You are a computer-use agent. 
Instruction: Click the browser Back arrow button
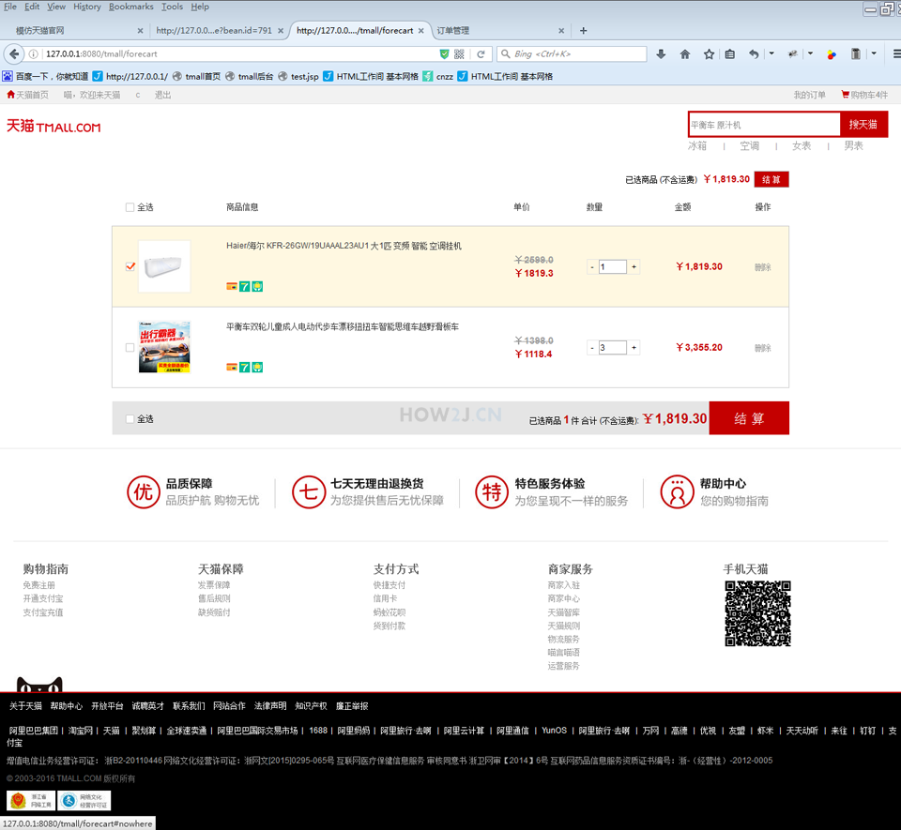[14, 54]
